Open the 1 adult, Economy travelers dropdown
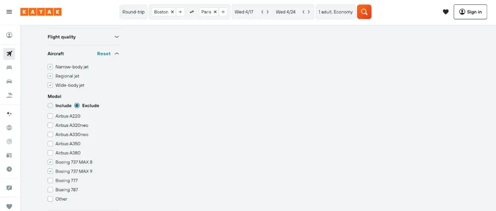The width and height of the screenshot is (496, 211). (x=335, y=12)
